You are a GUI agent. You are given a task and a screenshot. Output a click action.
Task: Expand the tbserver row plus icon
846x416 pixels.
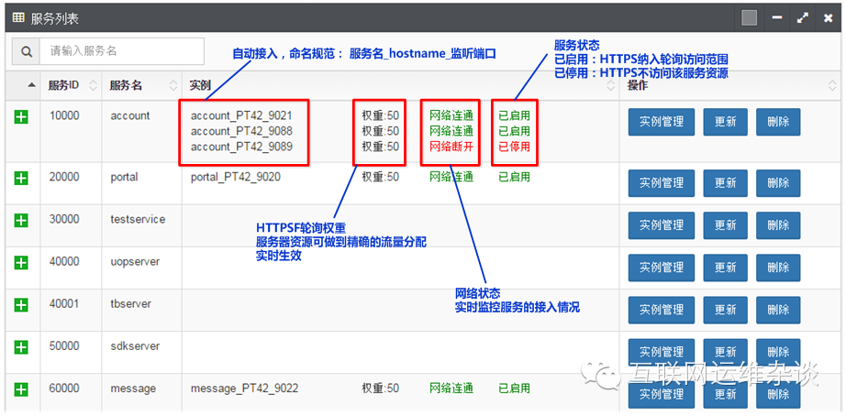click(20, 304)
